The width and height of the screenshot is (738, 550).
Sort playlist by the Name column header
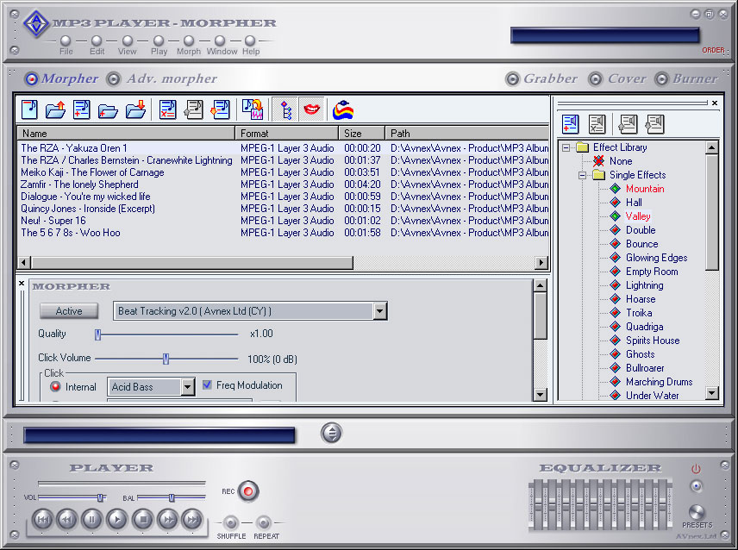click(x=126, y=133)
